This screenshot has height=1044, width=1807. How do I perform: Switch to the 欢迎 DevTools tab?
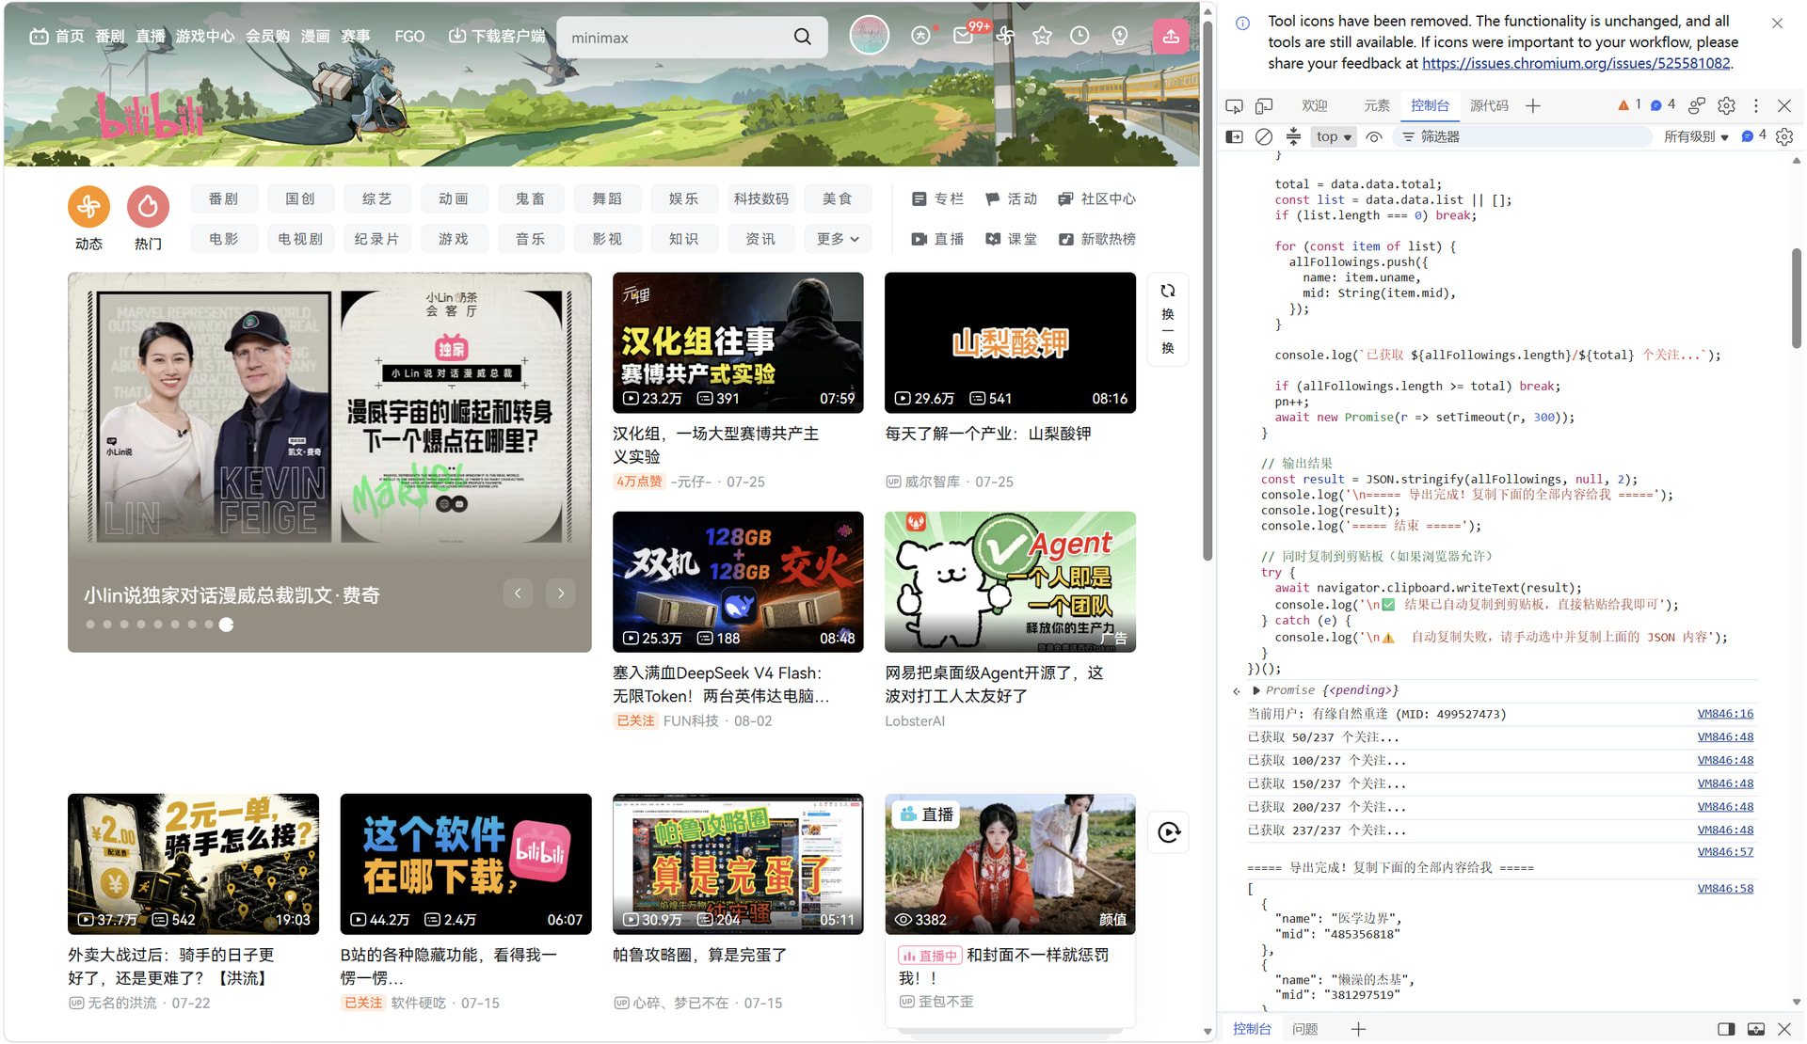point(1315,106)
